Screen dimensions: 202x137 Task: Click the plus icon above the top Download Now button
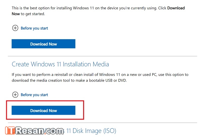pos(15,28)
